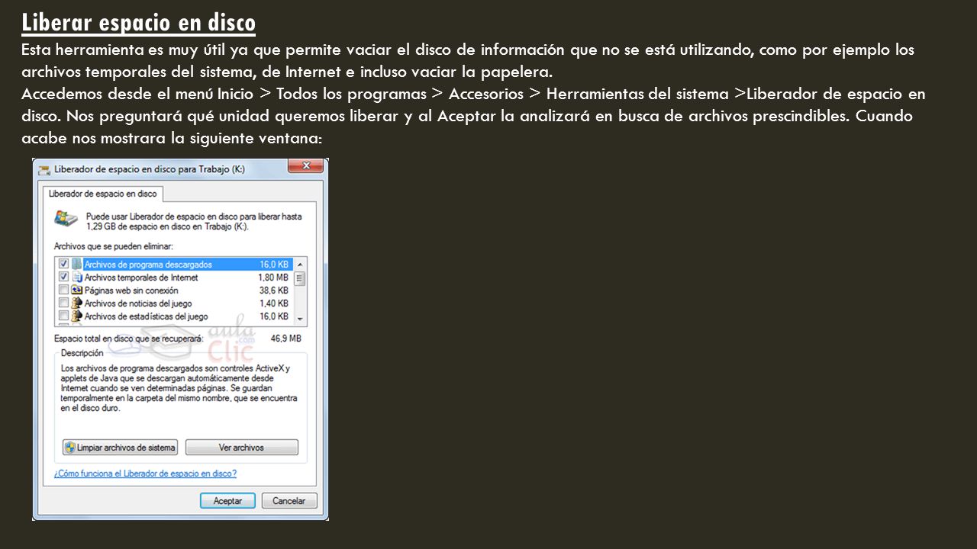
Task: Click the Cancelar button
Action: 289,501
